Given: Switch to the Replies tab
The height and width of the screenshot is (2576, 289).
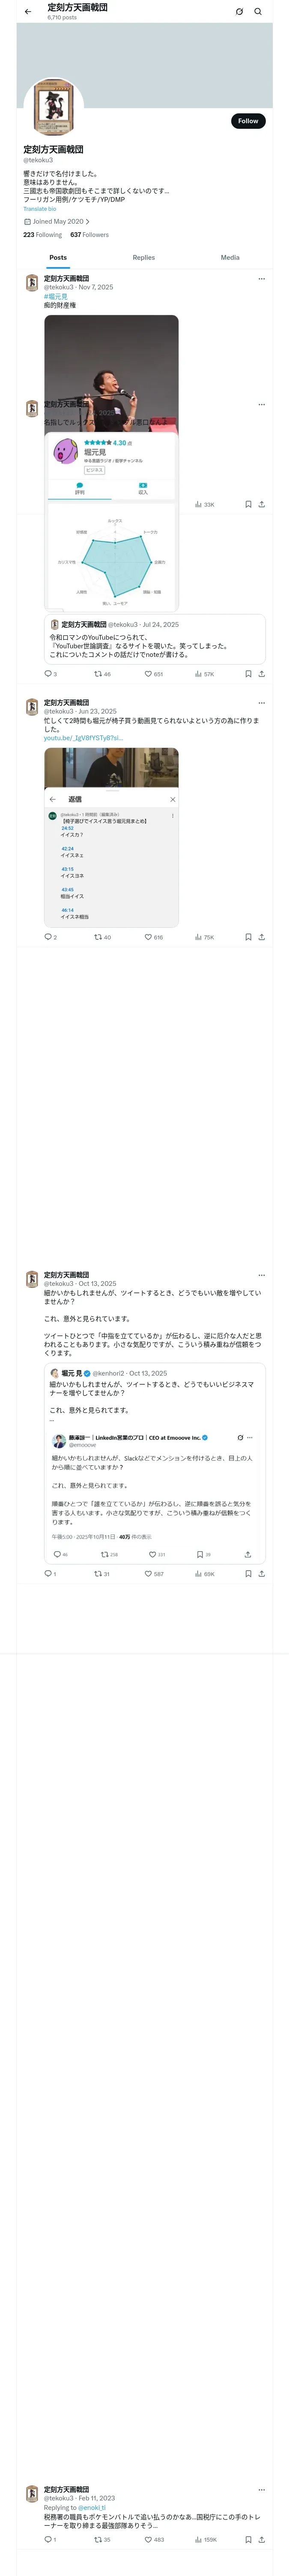Looking at the screenshot, I should point(143,258).
